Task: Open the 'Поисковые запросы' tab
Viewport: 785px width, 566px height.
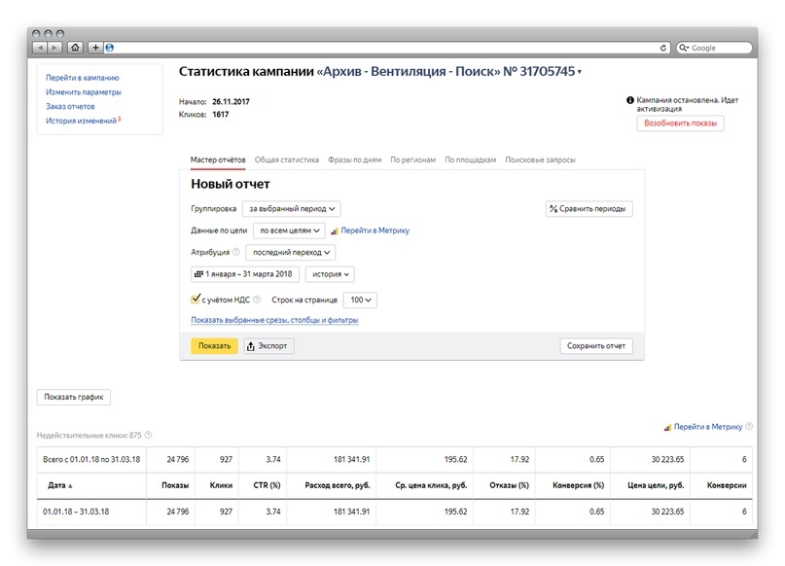Action: [x=540, y=159]
